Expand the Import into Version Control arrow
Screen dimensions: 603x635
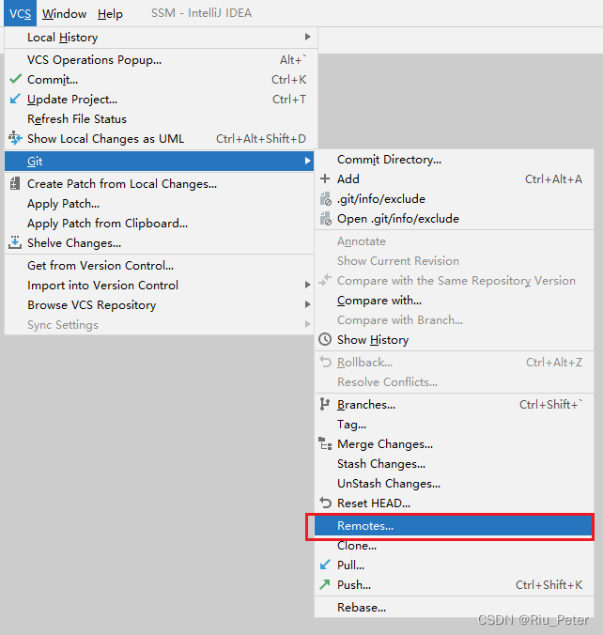coord(308,285)
